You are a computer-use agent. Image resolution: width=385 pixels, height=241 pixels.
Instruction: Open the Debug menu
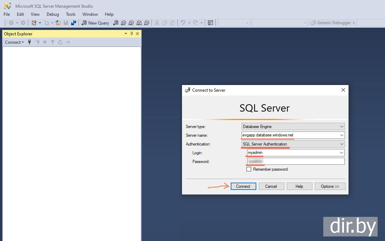53,14
